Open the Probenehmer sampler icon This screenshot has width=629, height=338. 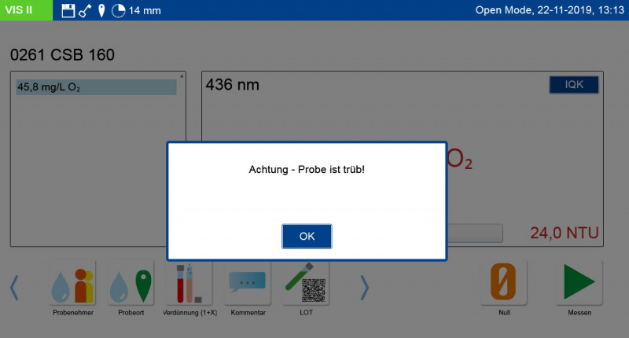(72, 283)
